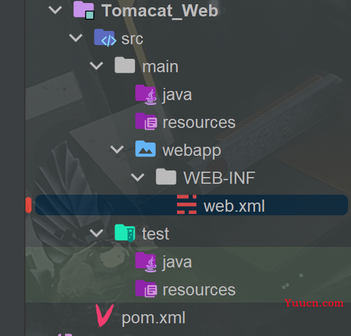Click the gray main folder icon
This screenshot has height=336, width=351.
tap(125, 65)
